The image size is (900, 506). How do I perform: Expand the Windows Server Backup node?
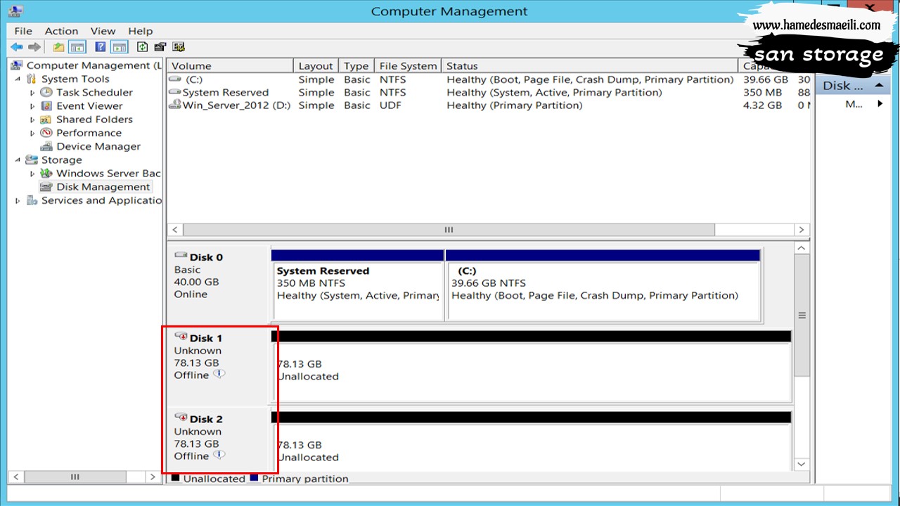tap(32, 174)
